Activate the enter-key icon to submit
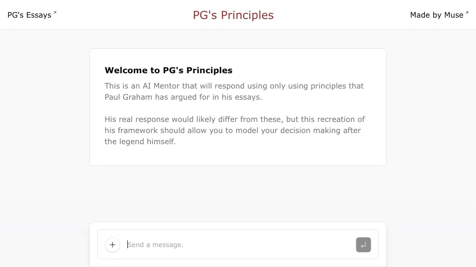Screen dimensions: 476x267 pyautogui.click(x=363, y=245)
